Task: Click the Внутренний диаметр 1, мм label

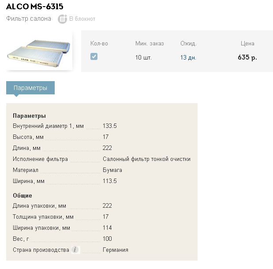Action: (x=48, y=126)
